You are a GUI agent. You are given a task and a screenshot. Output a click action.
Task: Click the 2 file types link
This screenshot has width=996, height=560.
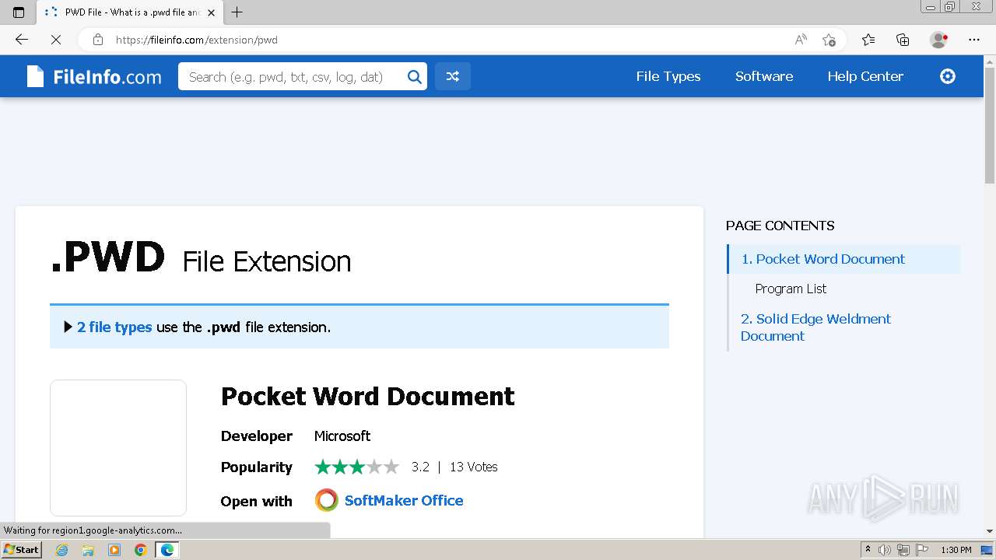click(x=114, y=327)
